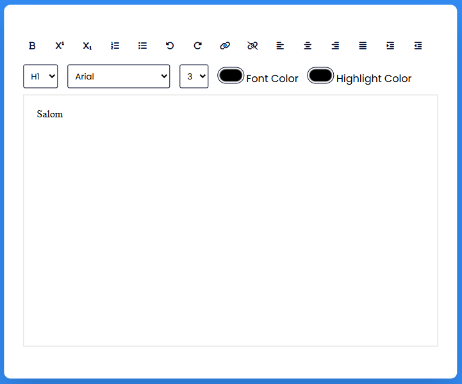Insert a bulleted list
This screenshot has width=462, height=384.
coord(142,46)
